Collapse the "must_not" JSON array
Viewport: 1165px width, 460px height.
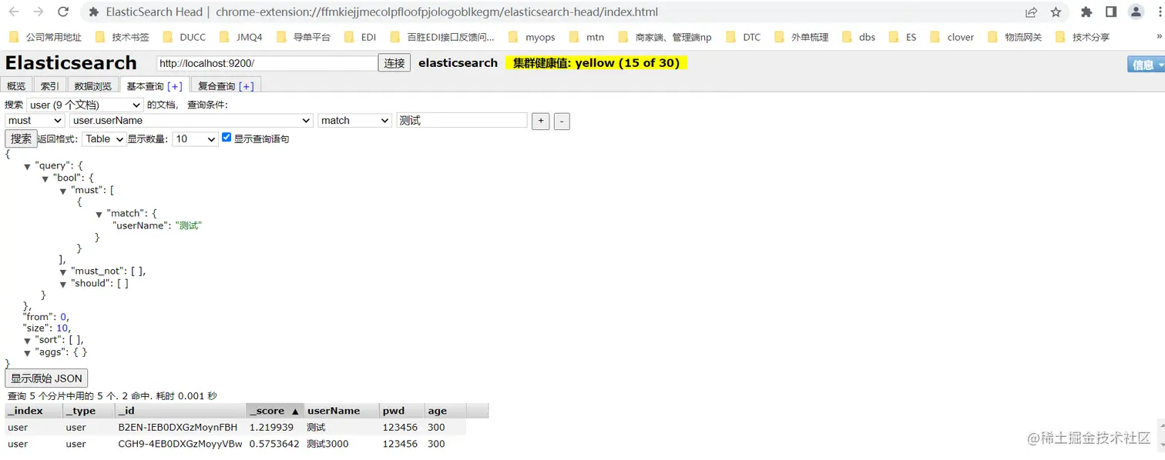coord(63,272)
